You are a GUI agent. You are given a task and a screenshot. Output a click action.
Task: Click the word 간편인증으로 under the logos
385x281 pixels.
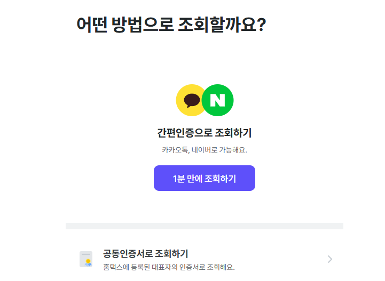[x=184, y=133]
